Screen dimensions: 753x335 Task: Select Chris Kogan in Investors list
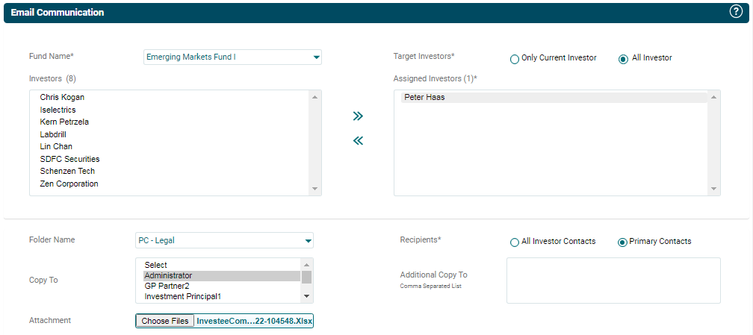[62, 98]
